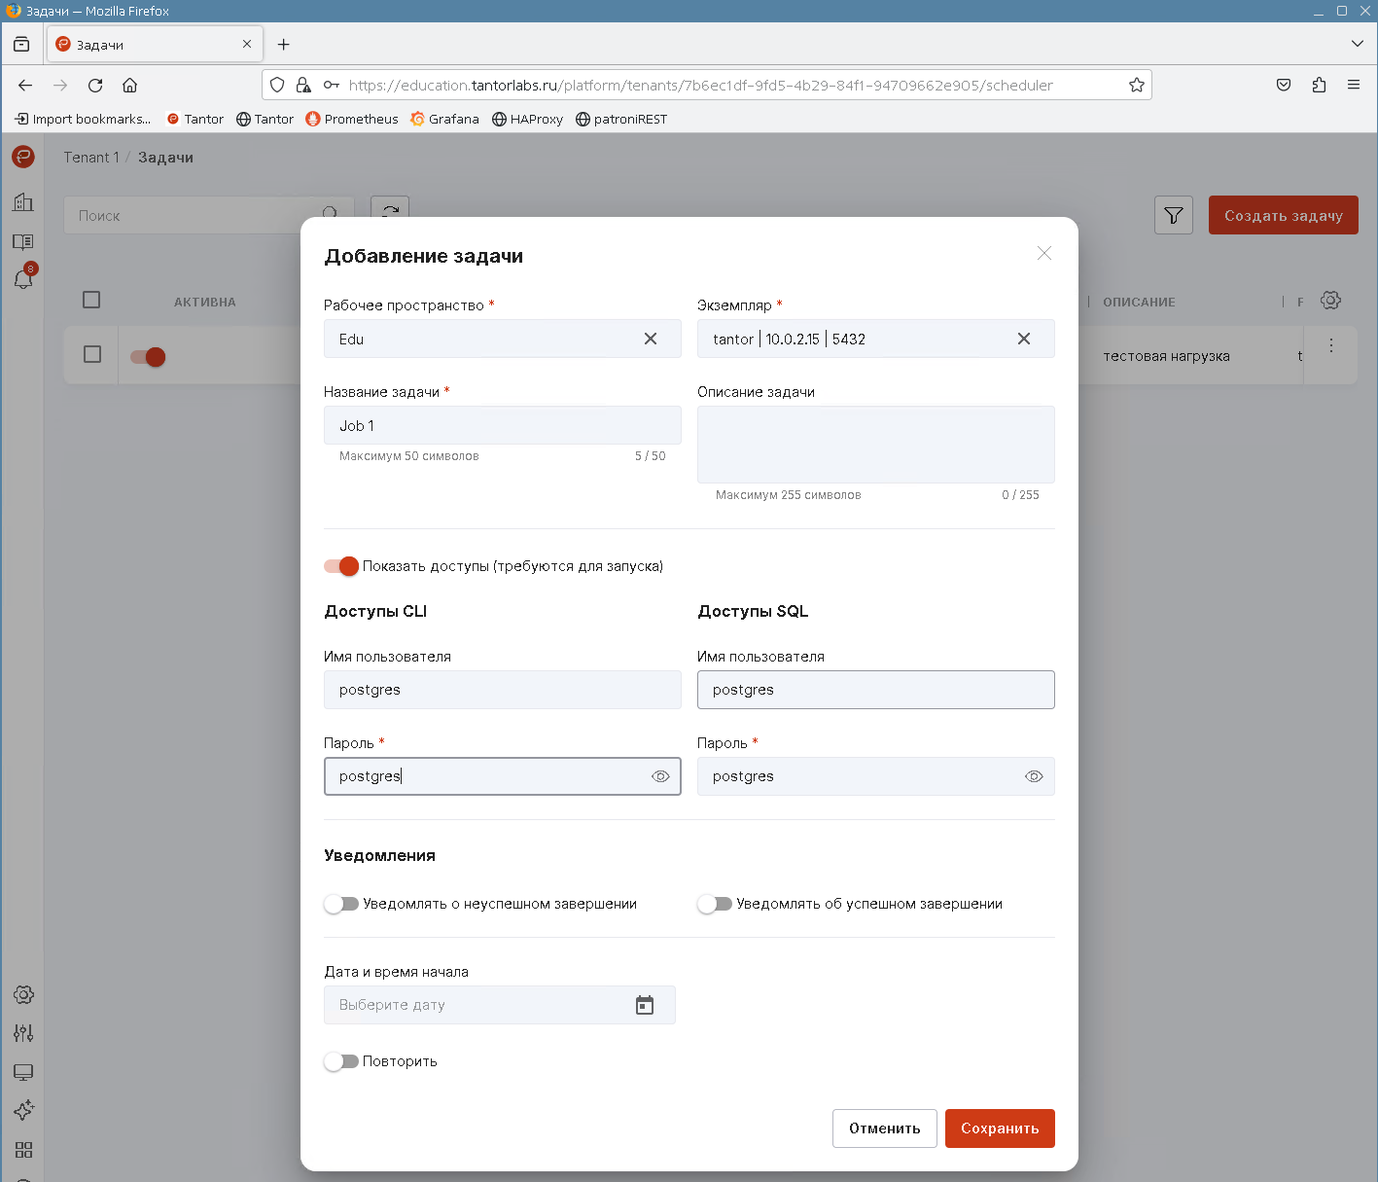Bookmark this page with star icon

click(1136, 85)
